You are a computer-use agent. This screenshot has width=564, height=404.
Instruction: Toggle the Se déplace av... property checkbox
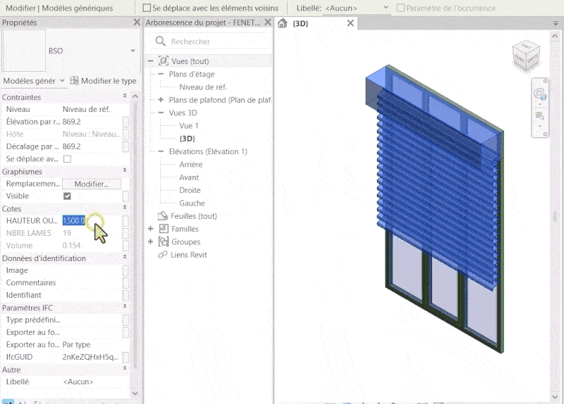pos(67,159)
